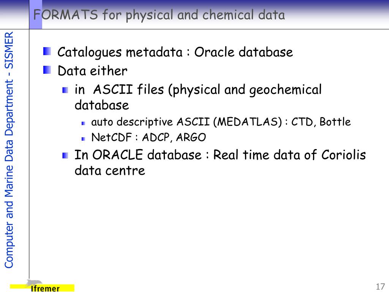Click the 'Catalogues metadata : Oracle database' line
The width and height of the screenshot is (389, 292).
coord(175,52)
